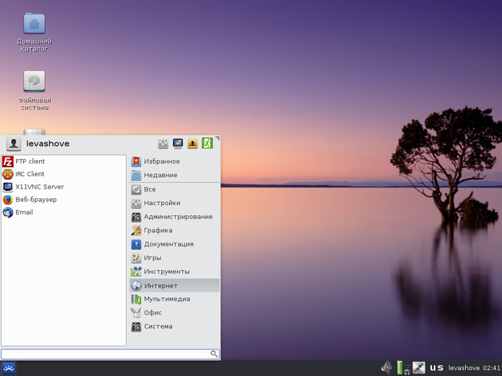
Task: Show the Все applications category
Action: coord(174,189)
